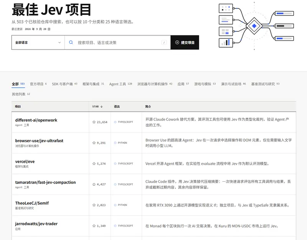Open the 浏览器与计算机操作 tab

click(155, 84)
